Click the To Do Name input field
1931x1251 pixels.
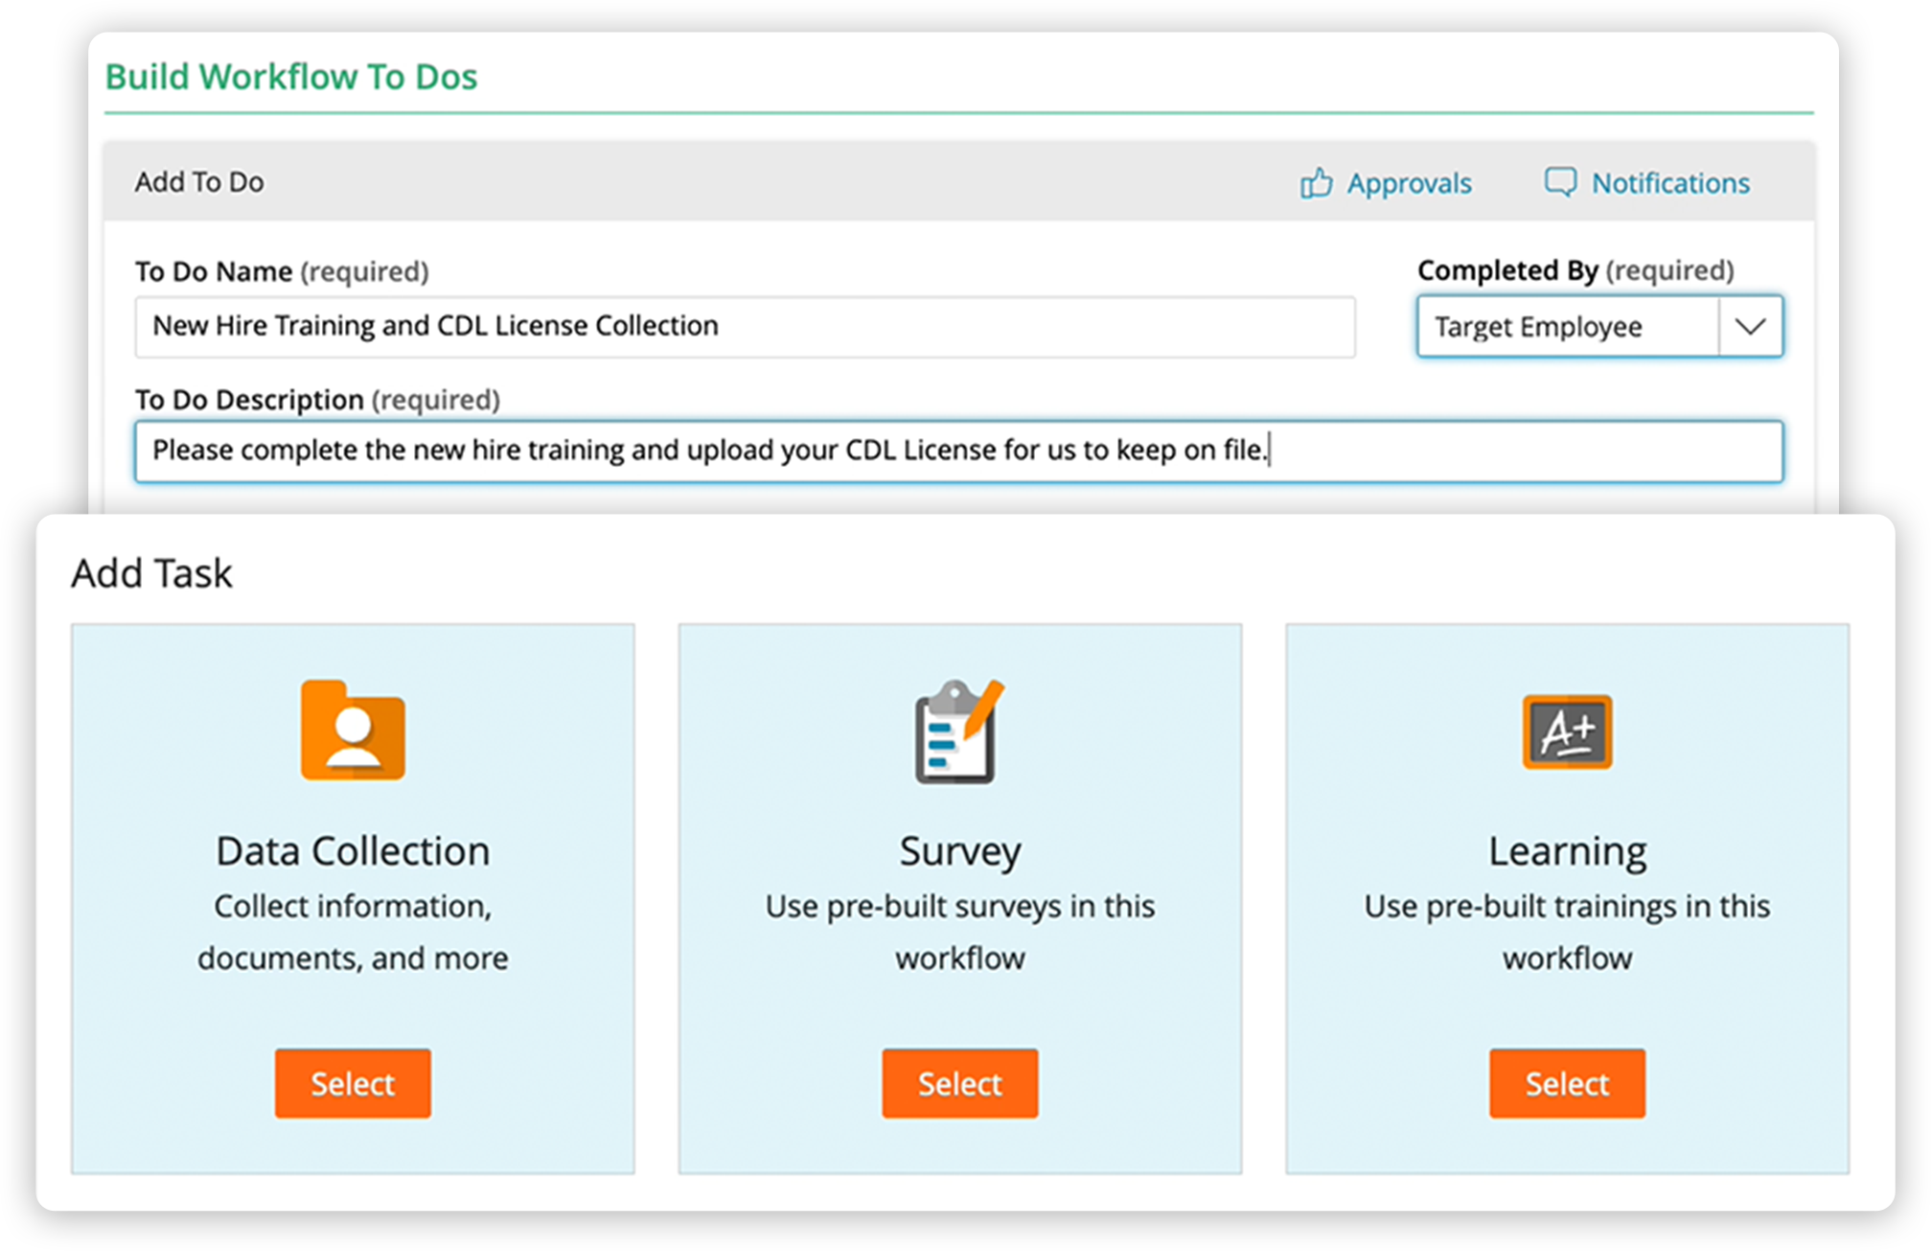[x=745, y=327]
